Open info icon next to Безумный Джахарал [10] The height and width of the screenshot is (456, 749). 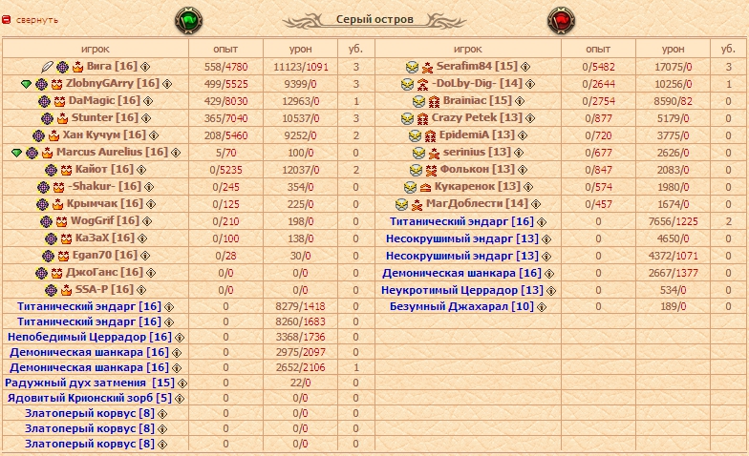click(542, 307)
